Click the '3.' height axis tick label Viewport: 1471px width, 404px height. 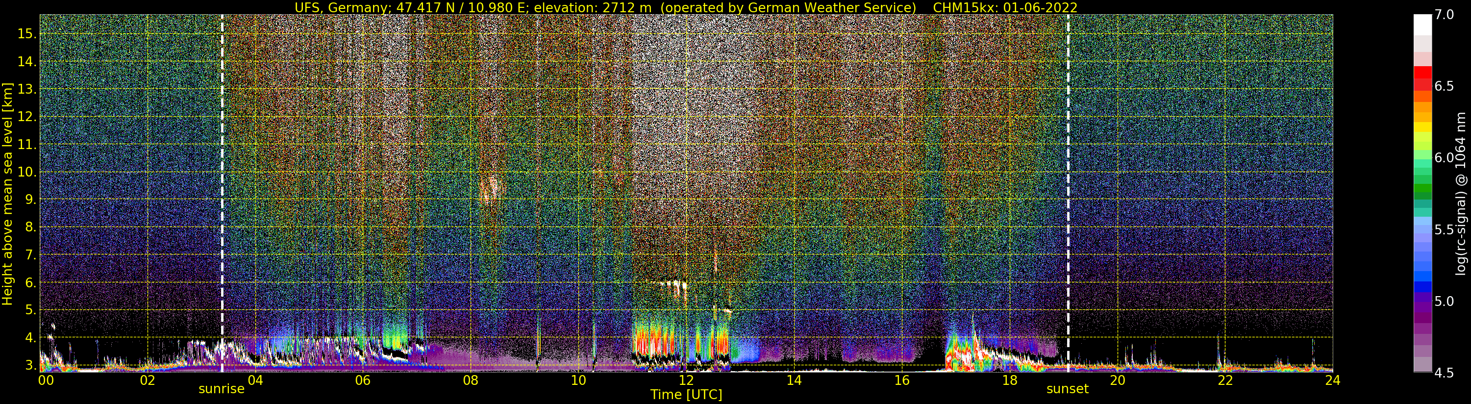coord(30,365)
